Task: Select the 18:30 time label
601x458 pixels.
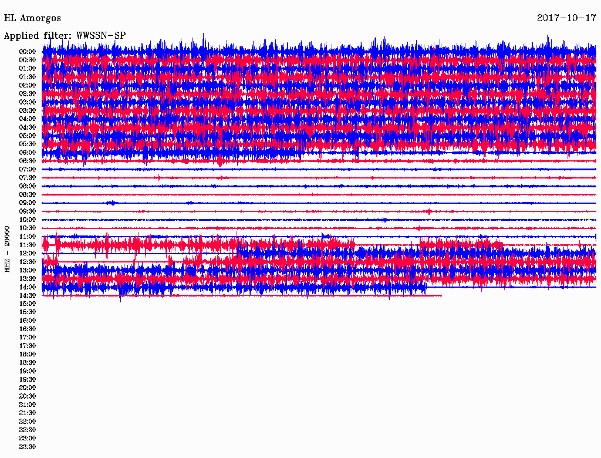Action: (x=28, y=362)
